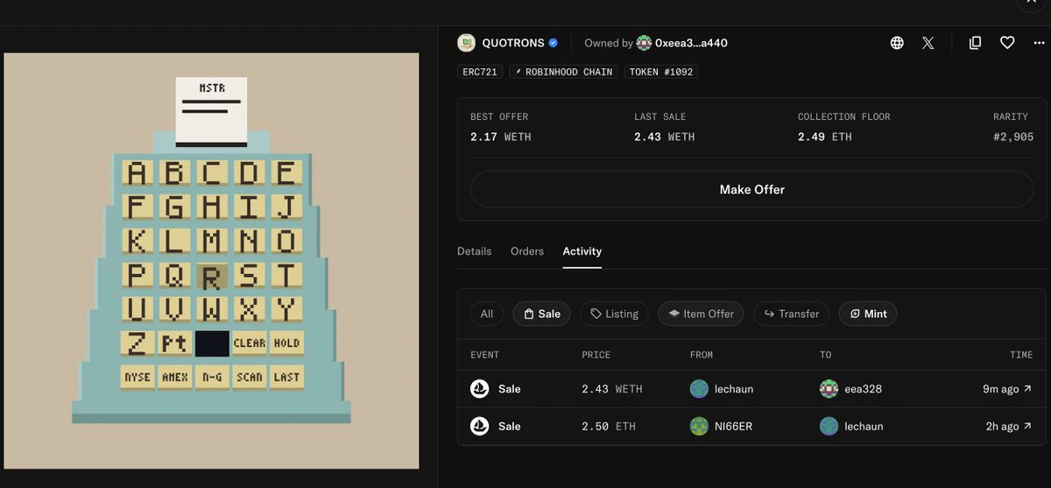Click the last sale 2.43 WETH value
This screenshot has height=488, width=1051.
pos(665,137)
